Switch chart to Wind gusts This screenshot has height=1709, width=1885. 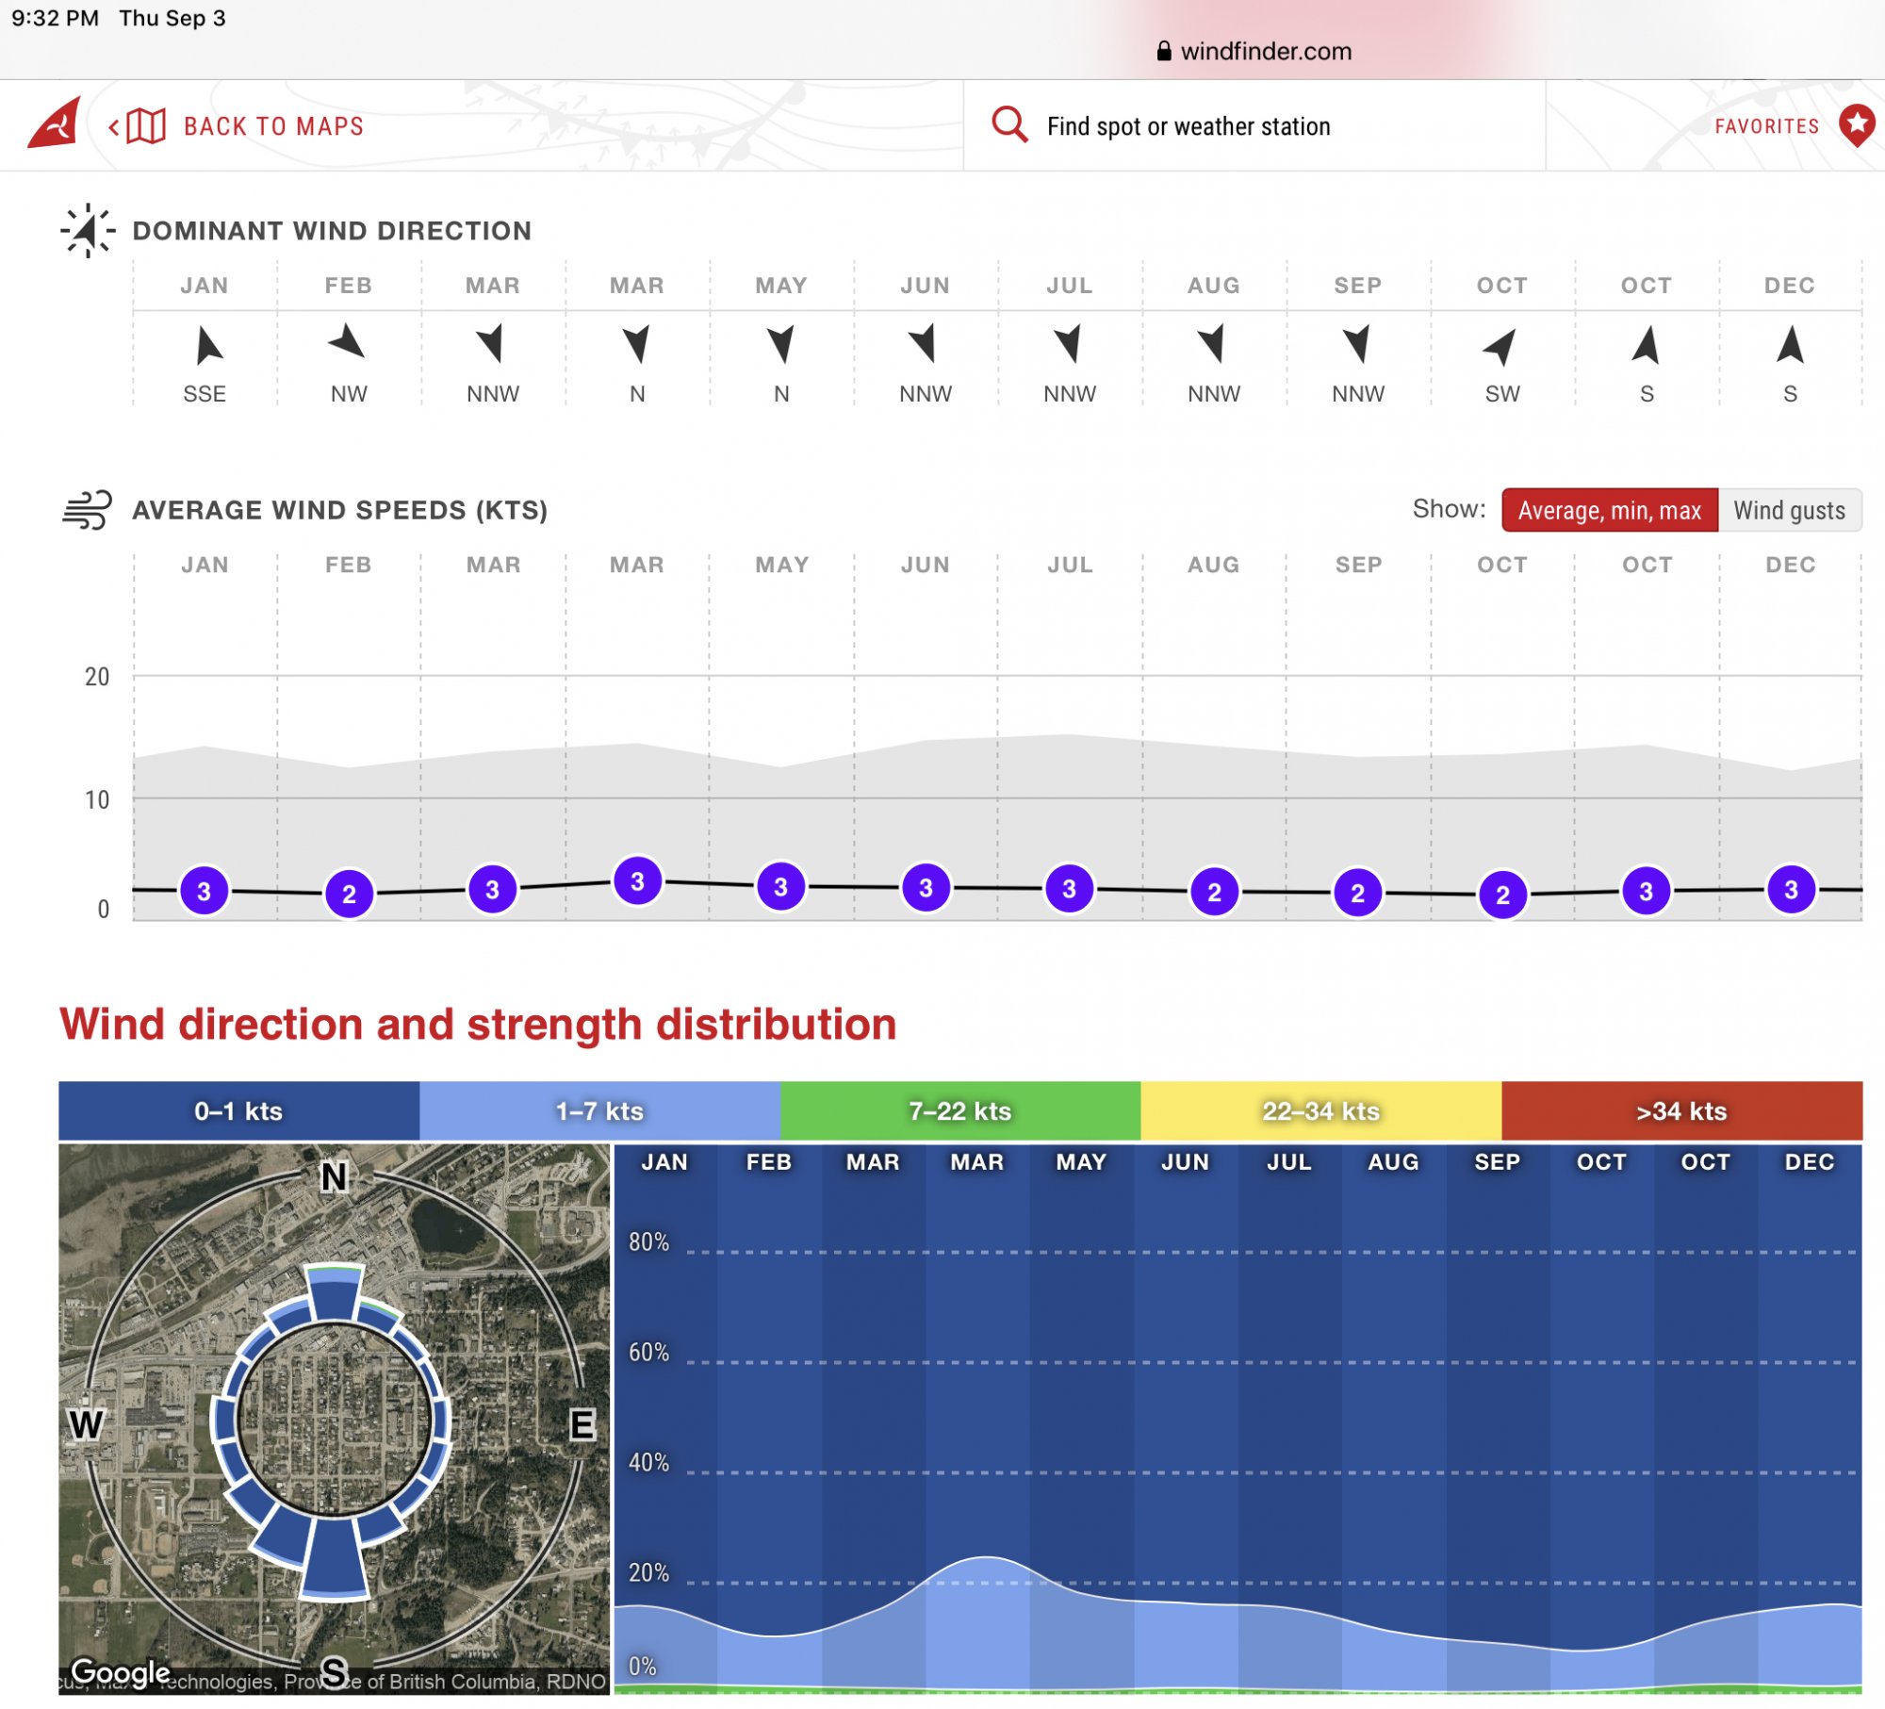1789,510
